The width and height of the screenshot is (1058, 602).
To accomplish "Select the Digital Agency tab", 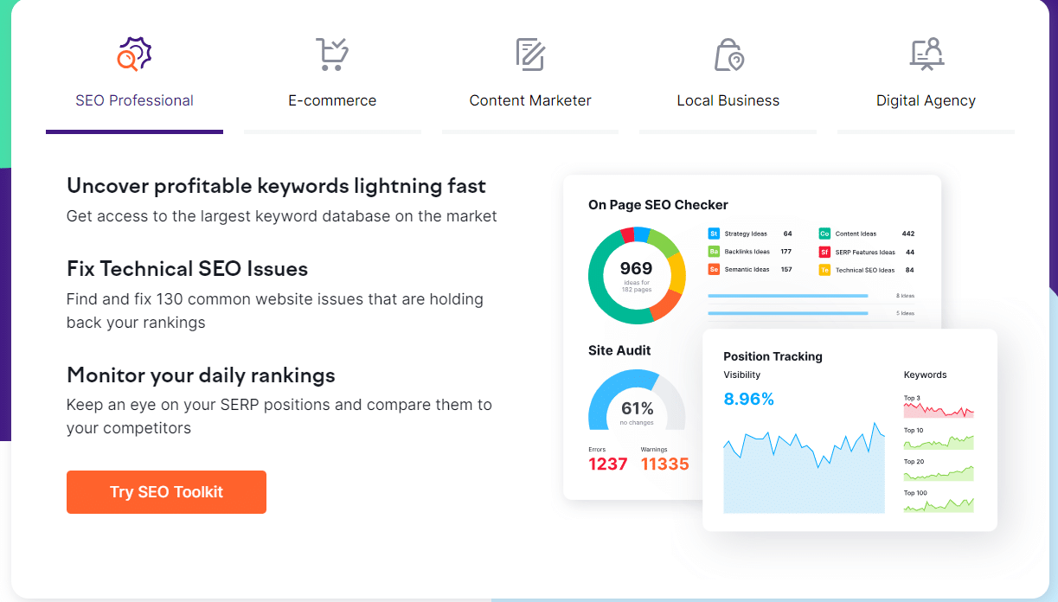I will pyautogui.click(x=926, y=100).
